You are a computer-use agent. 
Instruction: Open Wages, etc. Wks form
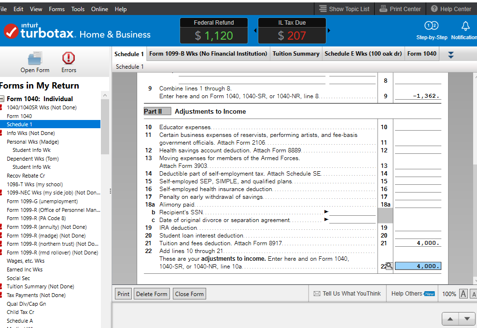tap(26, 261)
